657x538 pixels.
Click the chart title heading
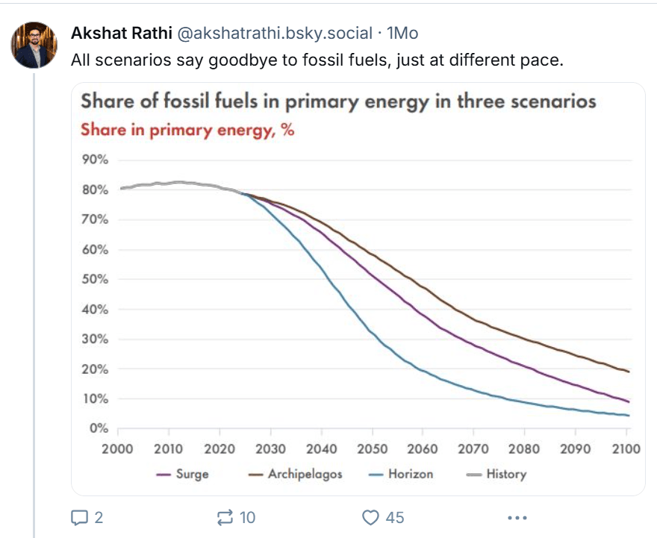[338, 101]
